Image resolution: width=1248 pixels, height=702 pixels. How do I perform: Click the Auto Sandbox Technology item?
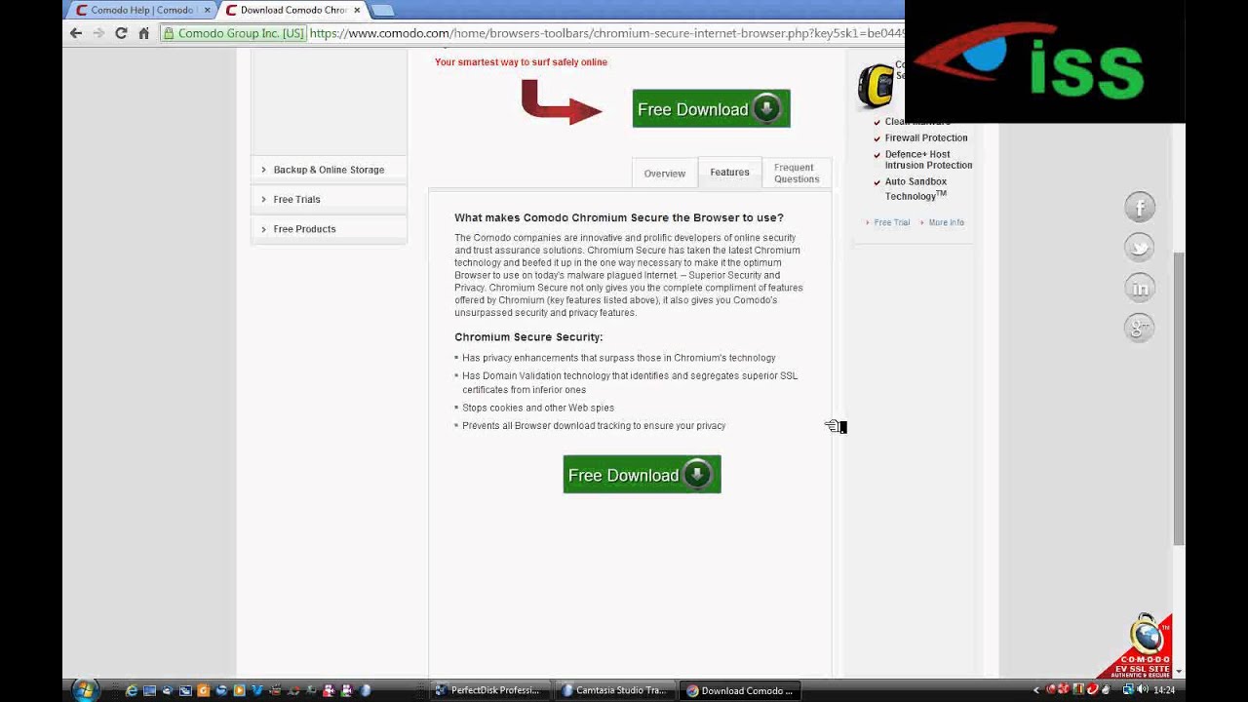tap(916, 189)
